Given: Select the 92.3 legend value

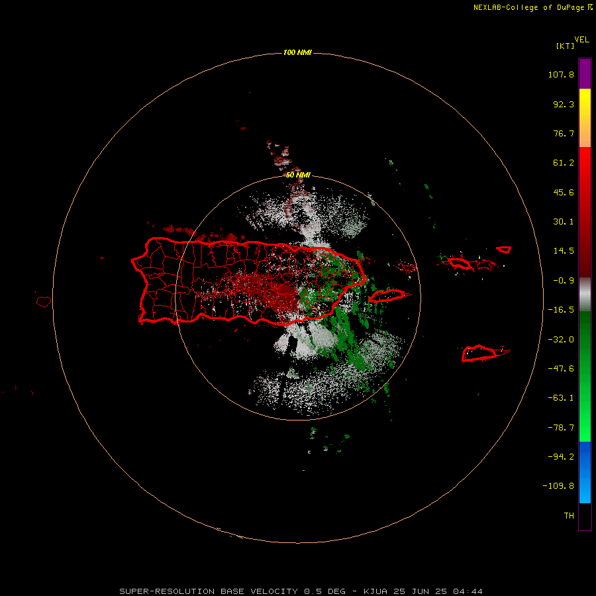Looking at the screenshot, I should click(x=564, y=104).
